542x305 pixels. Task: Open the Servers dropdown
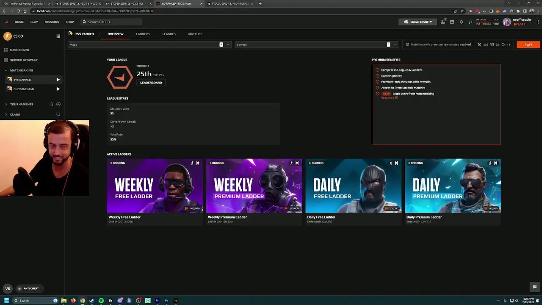click(x=317, y=44)
